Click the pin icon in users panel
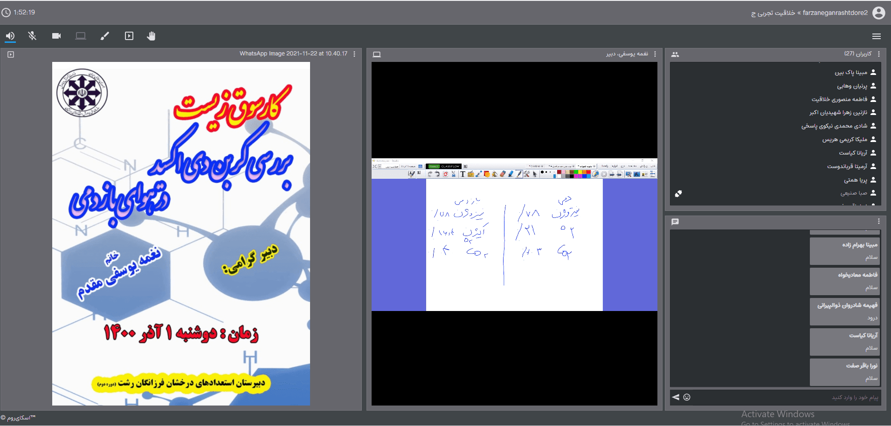 [678, 194]
